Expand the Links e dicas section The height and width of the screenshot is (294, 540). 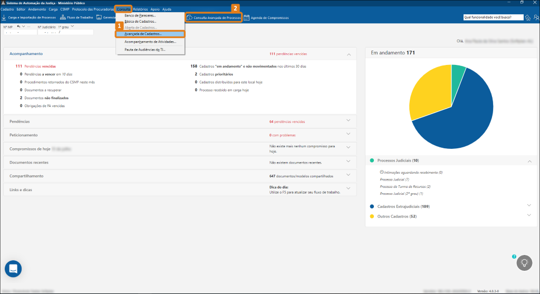pos(348,188)
